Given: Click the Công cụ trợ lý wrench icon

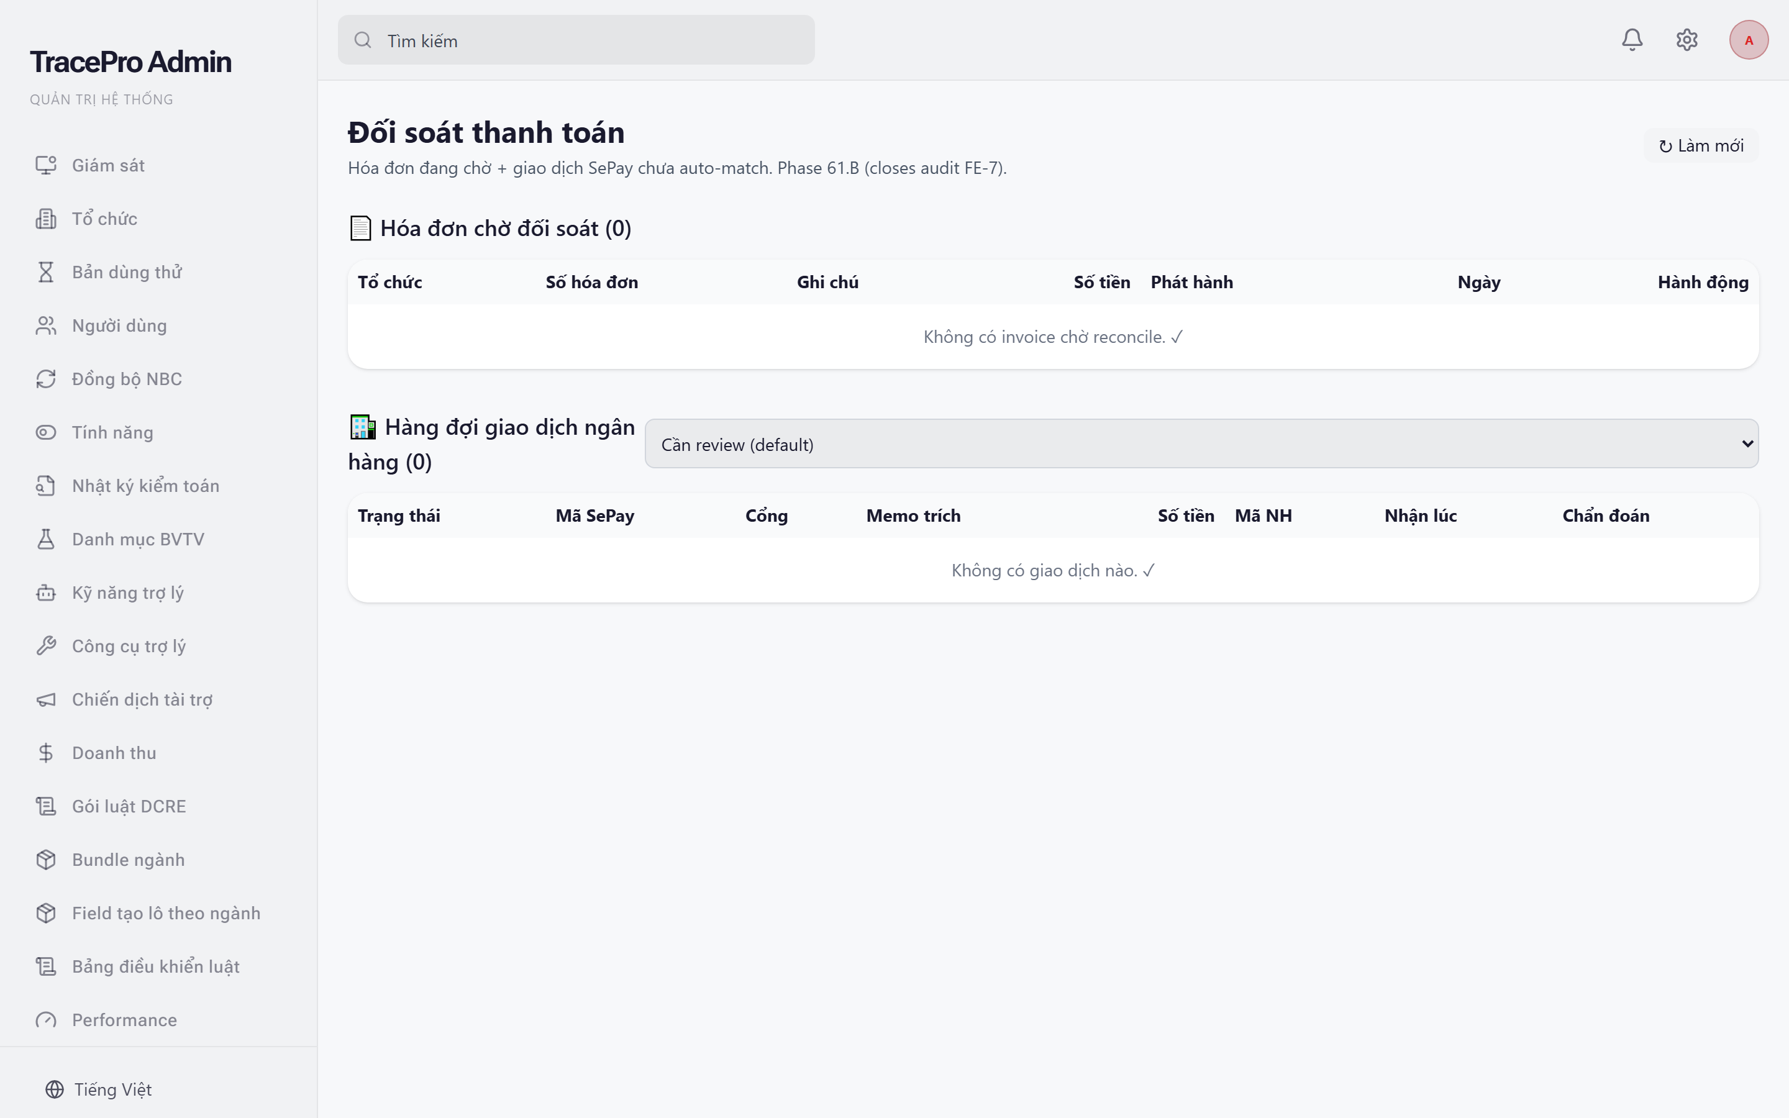Looking at the screenshot, I should (46, 646).
